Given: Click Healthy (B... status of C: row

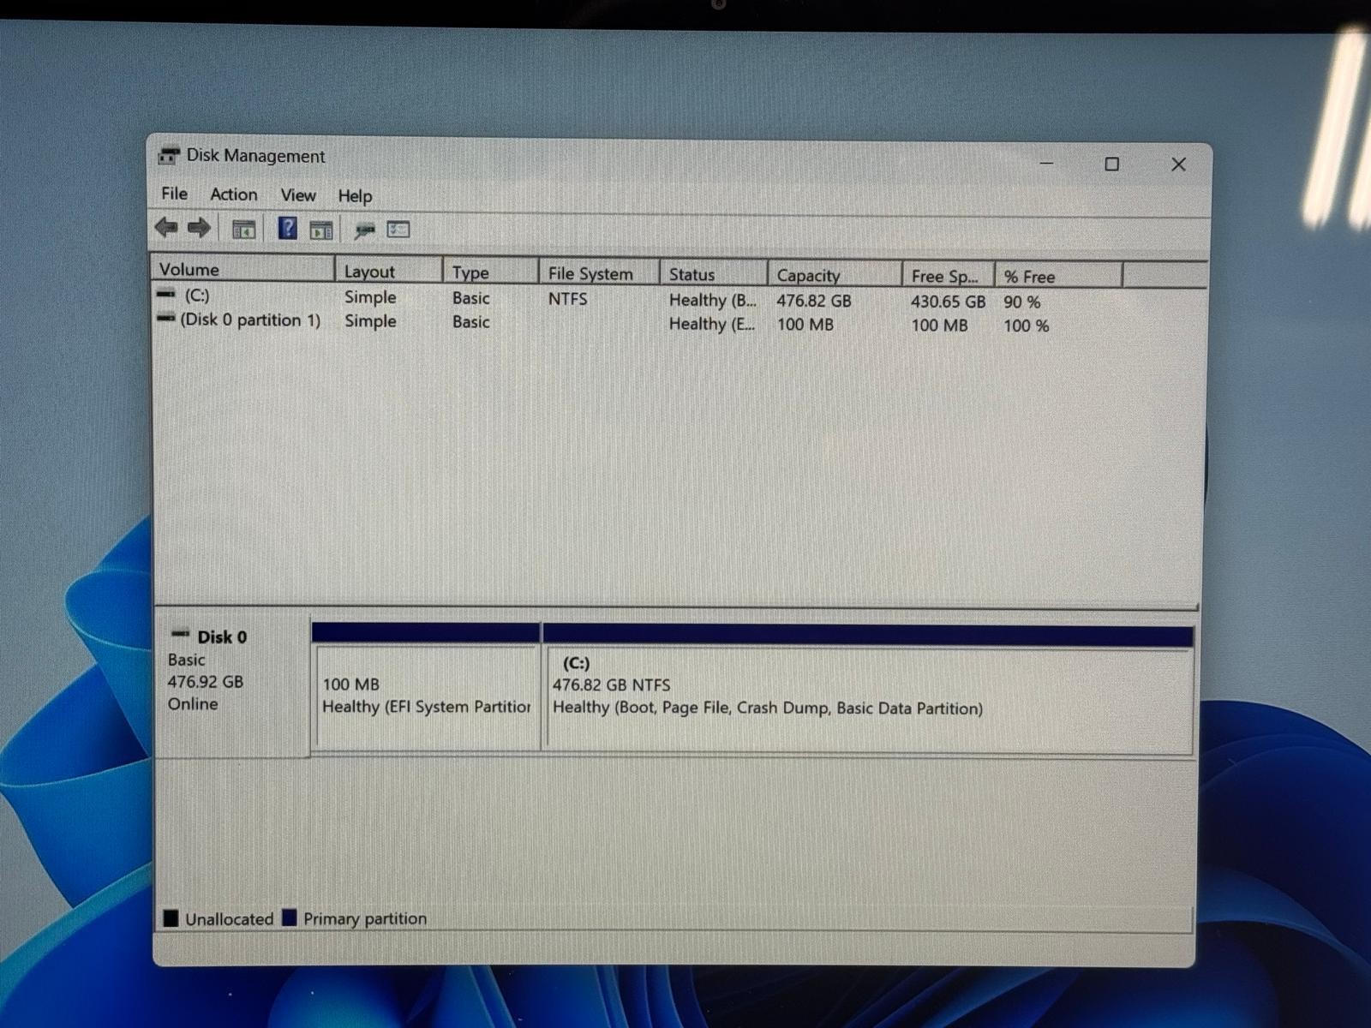Looking at the screenshot, I should pos(713,300).
